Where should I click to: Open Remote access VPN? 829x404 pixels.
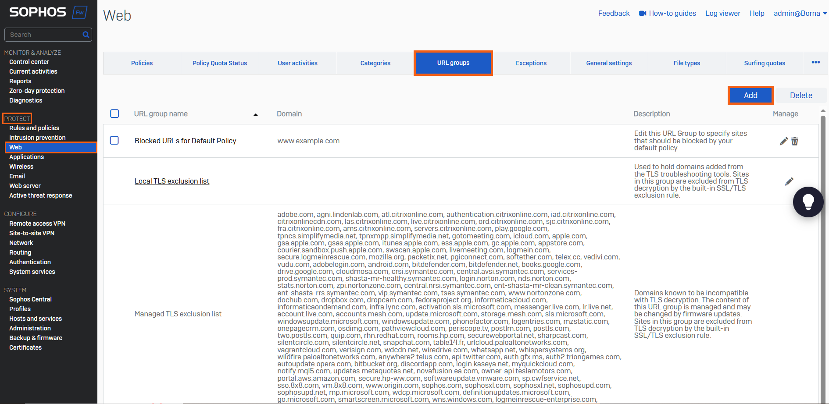37,223
